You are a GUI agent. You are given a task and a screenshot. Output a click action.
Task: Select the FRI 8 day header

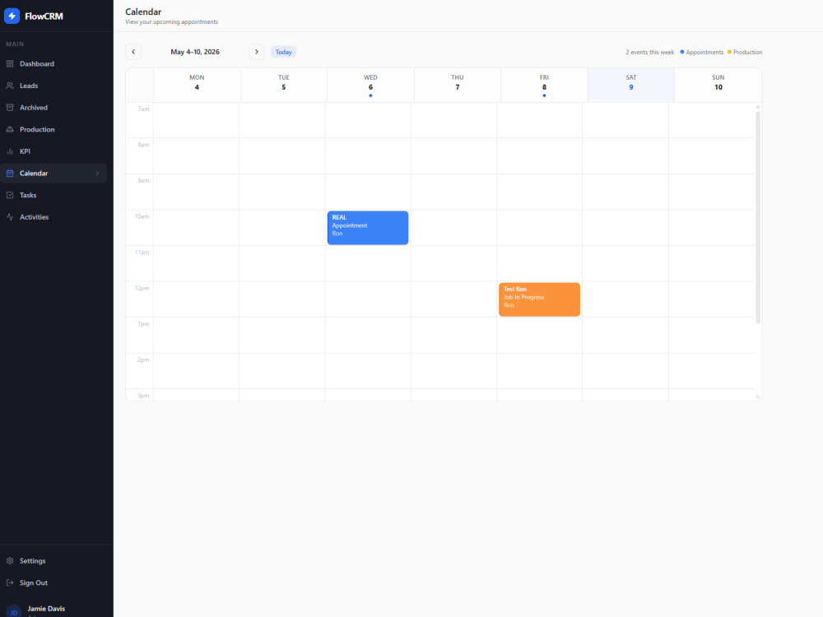pyautogui.click(x=544, y=85)
